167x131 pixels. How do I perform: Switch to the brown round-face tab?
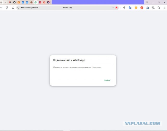[x=31, y=2]
